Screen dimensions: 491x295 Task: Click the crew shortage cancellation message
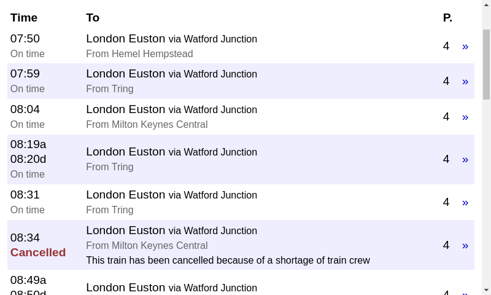(228, 260)
